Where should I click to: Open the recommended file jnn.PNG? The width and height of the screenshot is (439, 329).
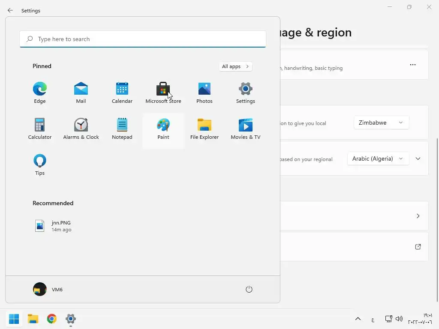point(53,226)
